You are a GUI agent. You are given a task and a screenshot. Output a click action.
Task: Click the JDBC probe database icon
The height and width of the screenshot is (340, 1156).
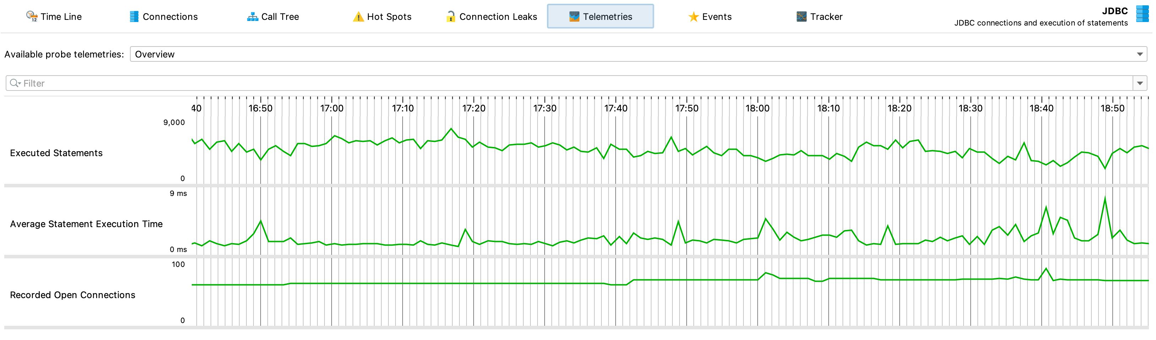point(1142,13)
